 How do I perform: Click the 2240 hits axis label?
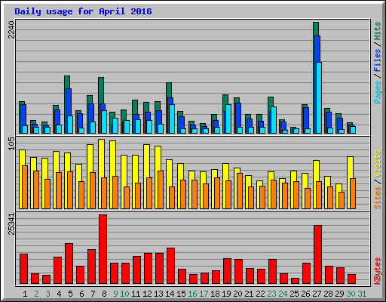point(11,30)
